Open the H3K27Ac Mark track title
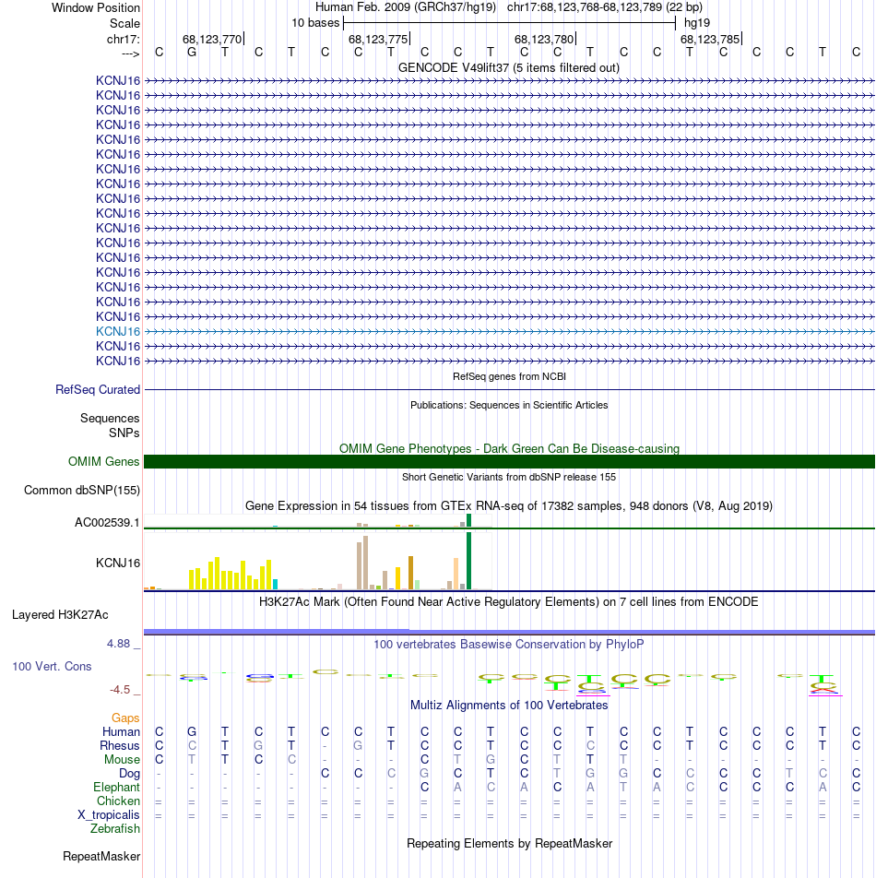The image size is (876, 878). pyautogui.click(x=508, y=602)
